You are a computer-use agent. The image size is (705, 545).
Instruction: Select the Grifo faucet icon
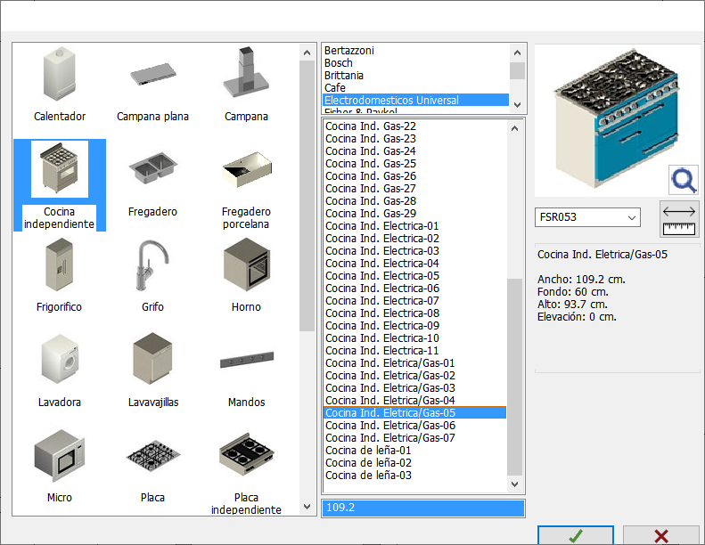pos(152,266)
